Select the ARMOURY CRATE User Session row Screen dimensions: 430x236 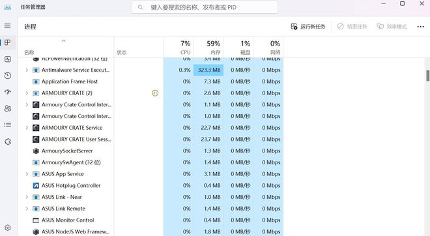pyautogui.click(x=150, y=140)
